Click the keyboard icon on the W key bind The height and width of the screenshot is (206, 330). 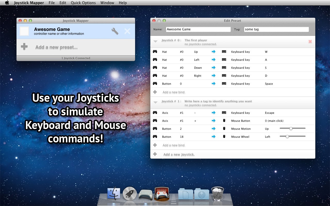tap(224, 51)
